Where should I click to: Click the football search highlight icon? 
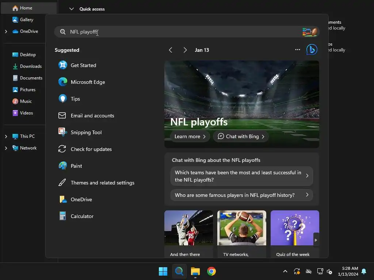pyautogui.click(x=310, y=32)
